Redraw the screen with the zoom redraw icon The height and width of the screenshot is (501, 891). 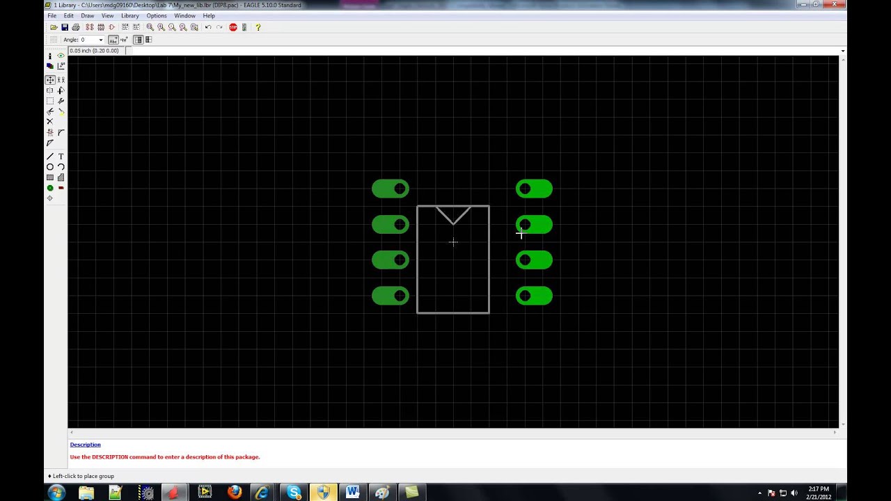tap(183, 27)
